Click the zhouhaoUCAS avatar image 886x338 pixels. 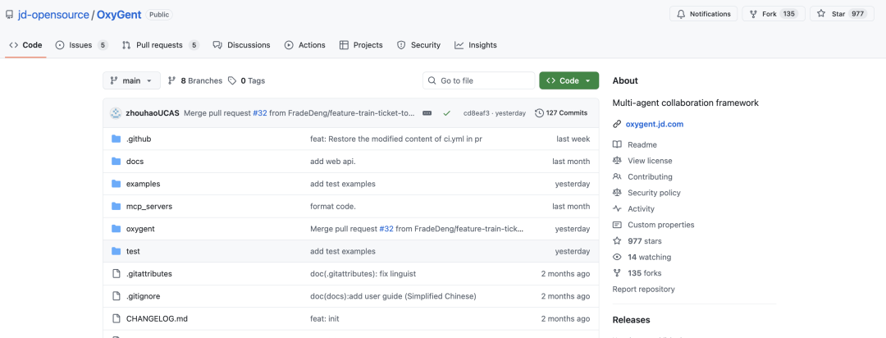[116, 113]
